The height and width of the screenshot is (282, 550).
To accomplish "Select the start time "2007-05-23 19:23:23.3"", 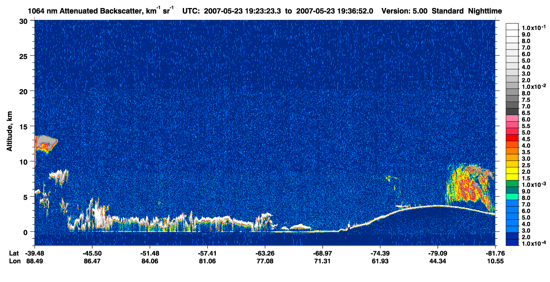I will click(242, 11).
